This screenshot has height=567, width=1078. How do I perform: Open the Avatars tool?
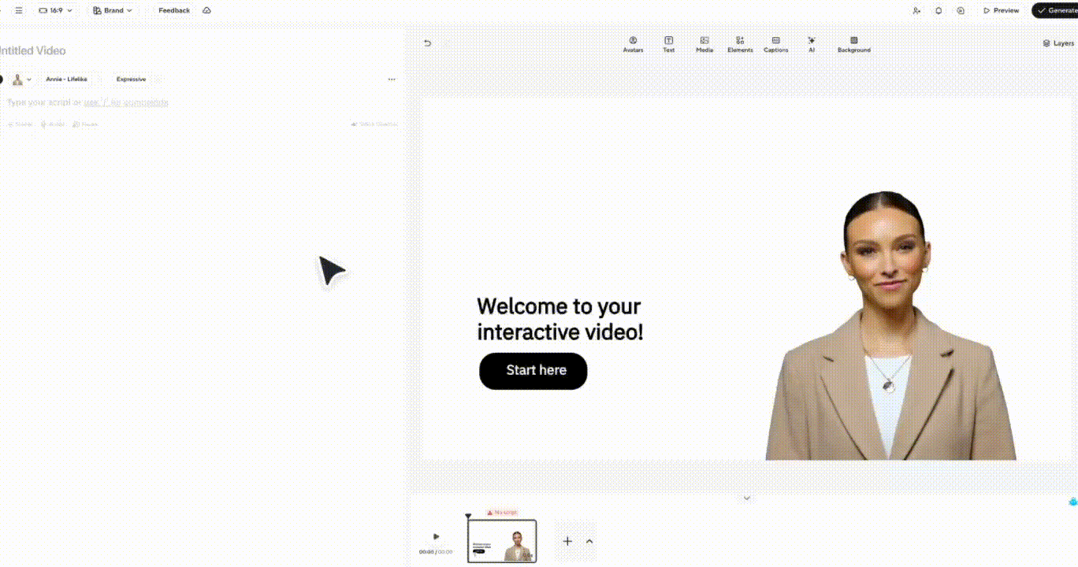click(x=633, y=44)
